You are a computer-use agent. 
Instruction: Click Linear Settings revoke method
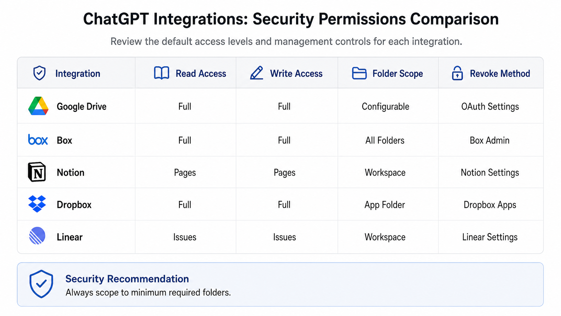(490, 237)
